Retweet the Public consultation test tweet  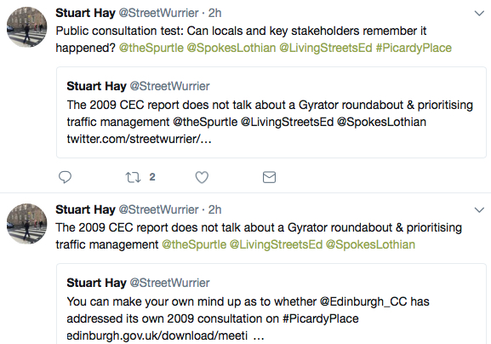tap(133, 177)
